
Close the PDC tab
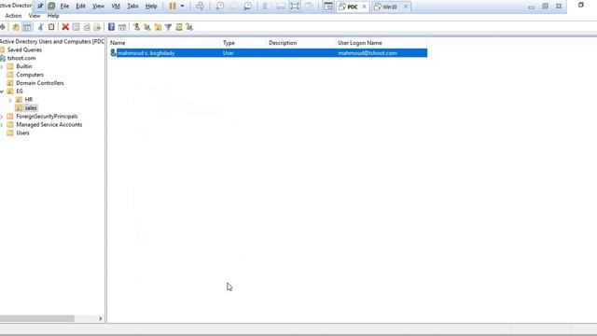point(365,7)
